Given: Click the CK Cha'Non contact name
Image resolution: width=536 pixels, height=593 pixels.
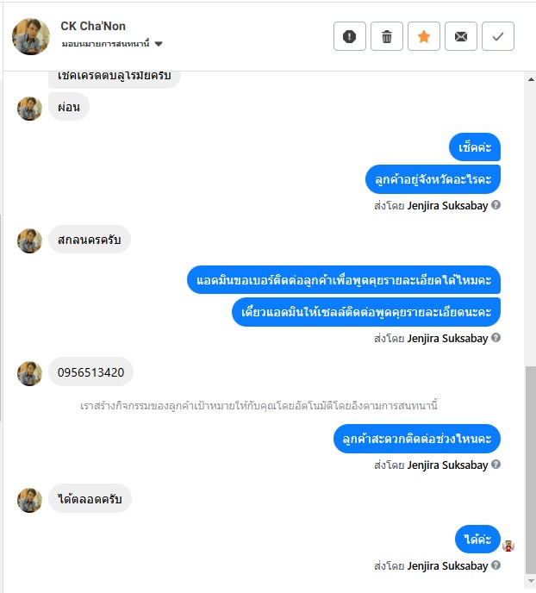Looking at the screenshot, I should click(x=93, y=26).
